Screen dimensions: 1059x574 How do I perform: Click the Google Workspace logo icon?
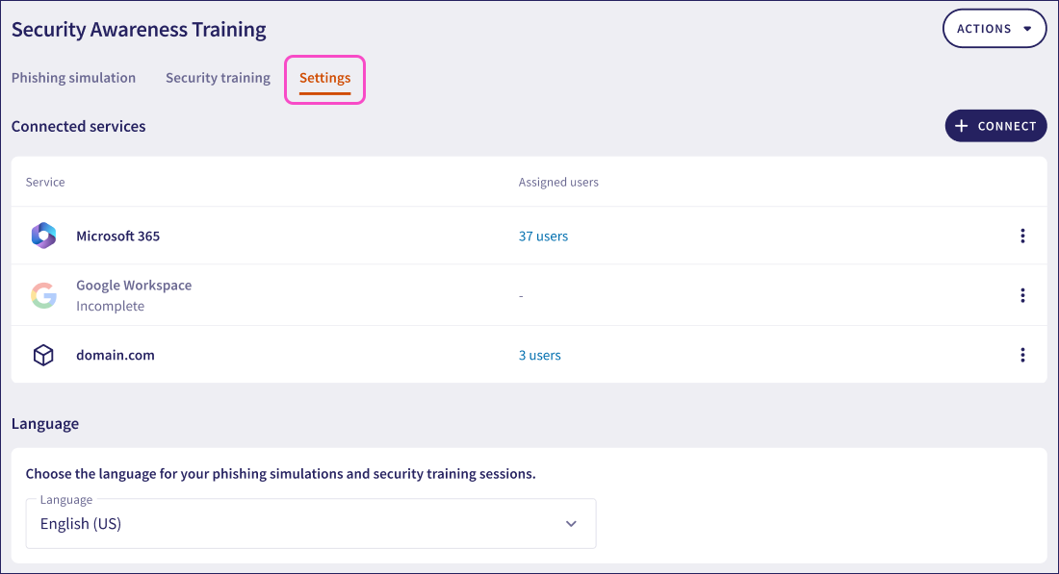[x=43, y=295]
